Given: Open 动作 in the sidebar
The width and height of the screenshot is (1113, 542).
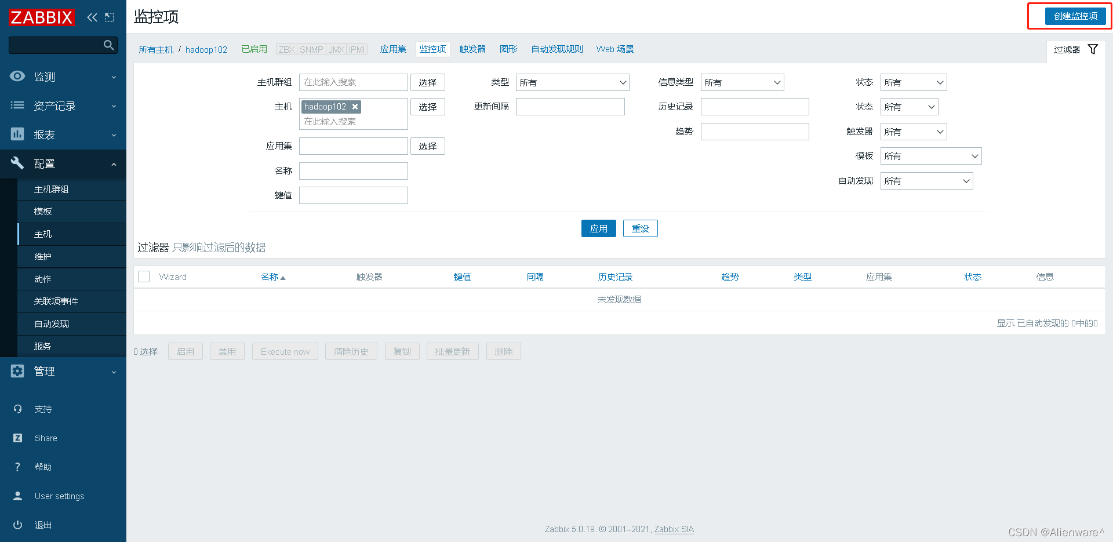Looking at the screenshot, I should (x=72, y=279).
